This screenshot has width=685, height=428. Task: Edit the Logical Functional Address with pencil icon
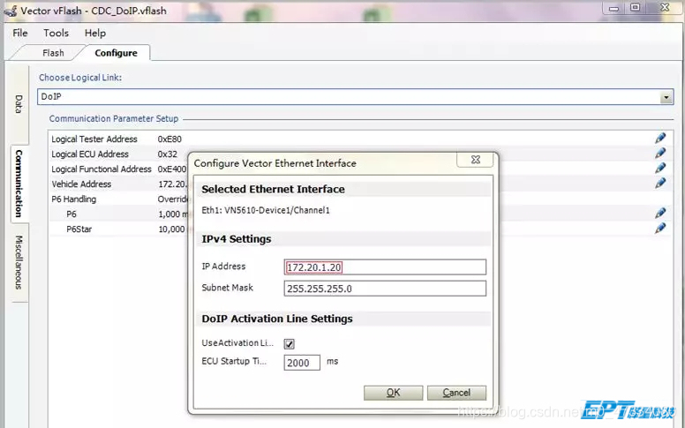click(x=660, y=169)
